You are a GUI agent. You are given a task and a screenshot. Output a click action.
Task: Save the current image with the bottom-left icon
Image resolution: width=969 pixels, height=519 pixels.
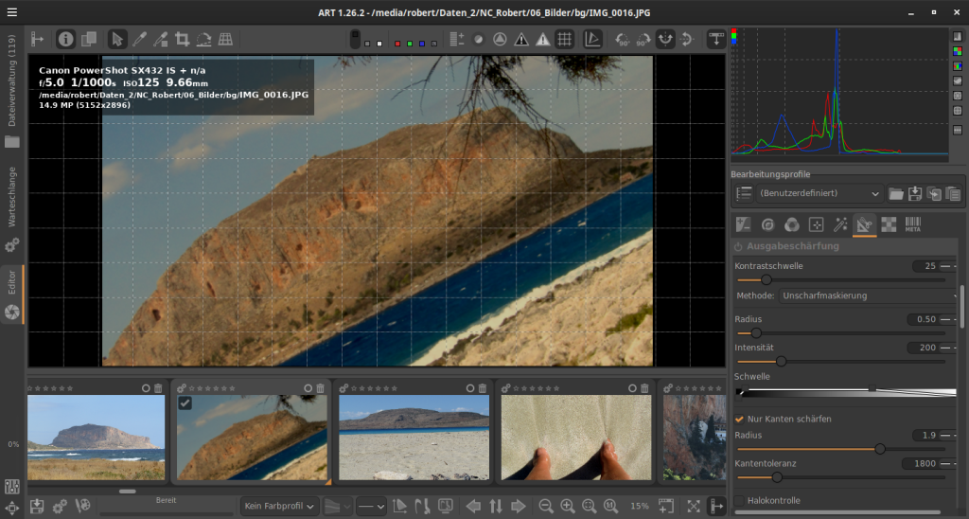38,506
